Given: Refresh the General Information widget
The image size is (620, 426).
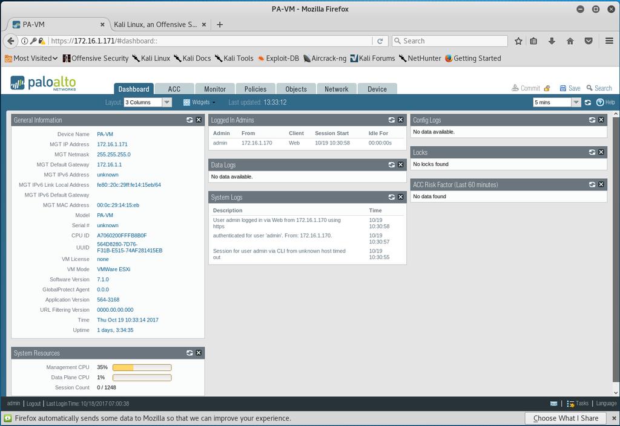Looking at the screenshot, I should [x=190, y=120].
